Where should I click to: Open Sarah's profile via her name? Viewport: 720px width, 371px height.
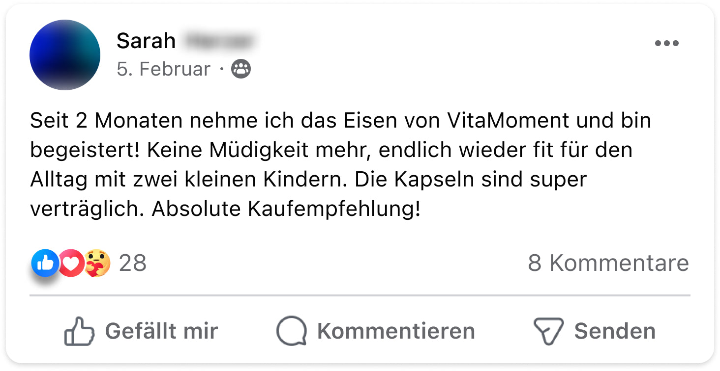click(x=146, y=41)
